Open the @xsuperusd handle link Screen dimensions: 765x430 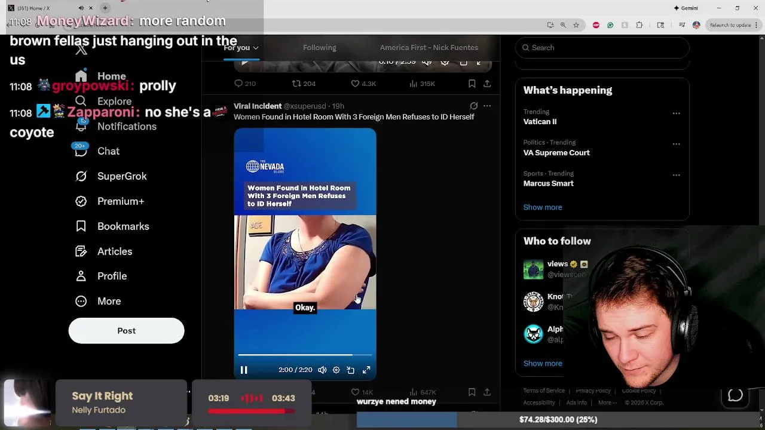pyautogui.click(x=305, y=106)
